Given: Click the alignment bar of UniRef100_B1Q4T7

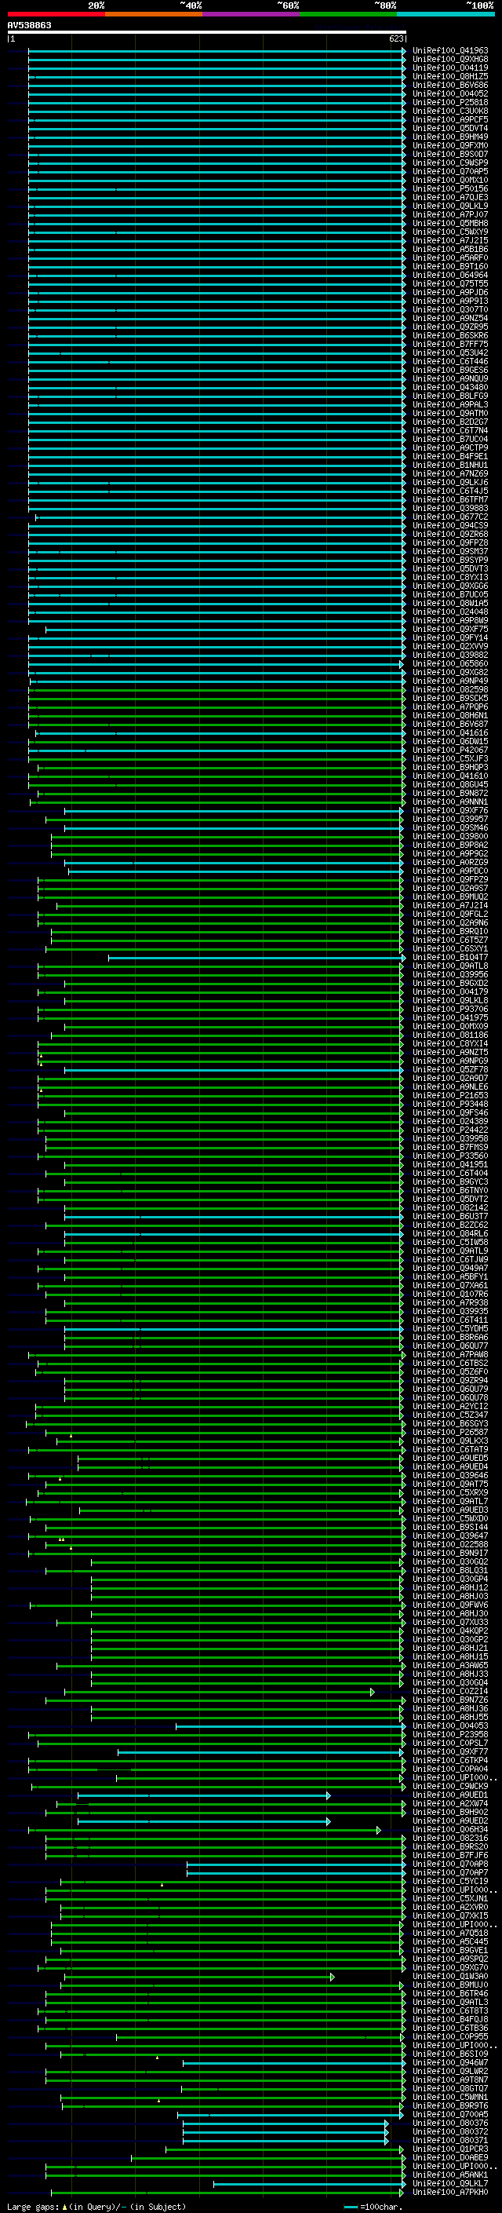Looking at the screenshot, I should (256, 957).
